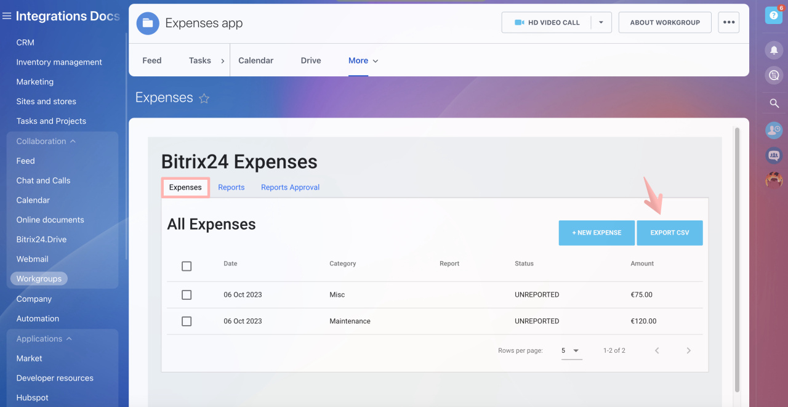Image resolution: width=788 pixels, height=407 pixels.
Task: Click the Date column header
Action: [x=230, y=264]
